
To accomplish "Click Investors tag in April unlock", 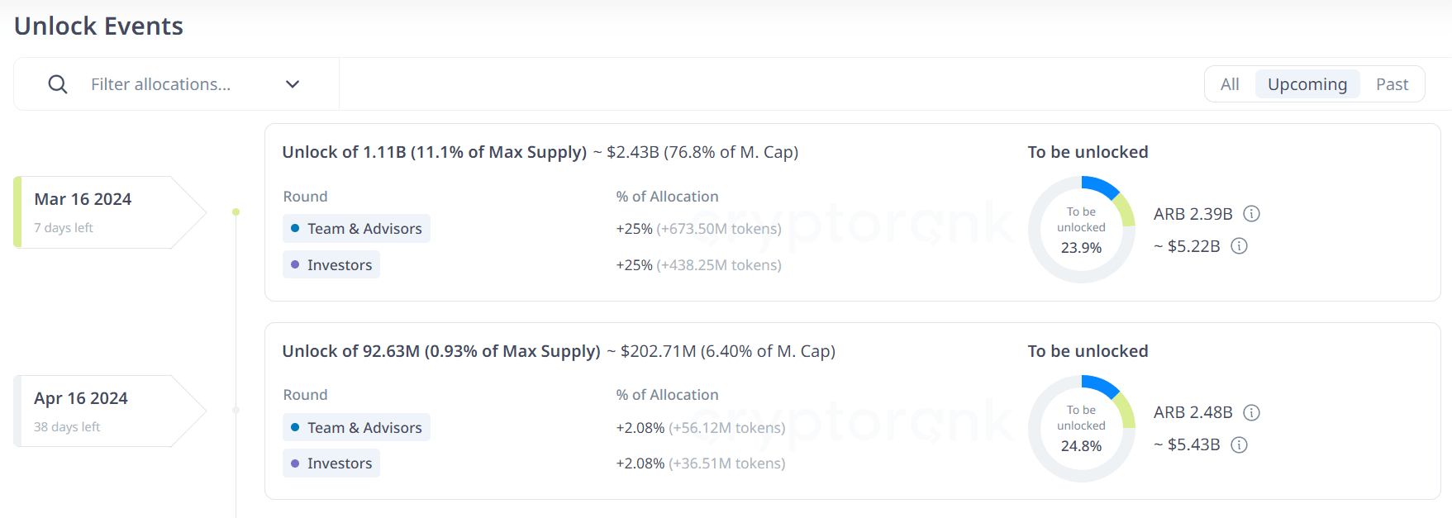I will (331, 463).
